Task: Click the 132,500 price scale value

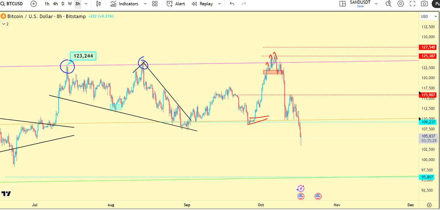Action: coord(428,27)
